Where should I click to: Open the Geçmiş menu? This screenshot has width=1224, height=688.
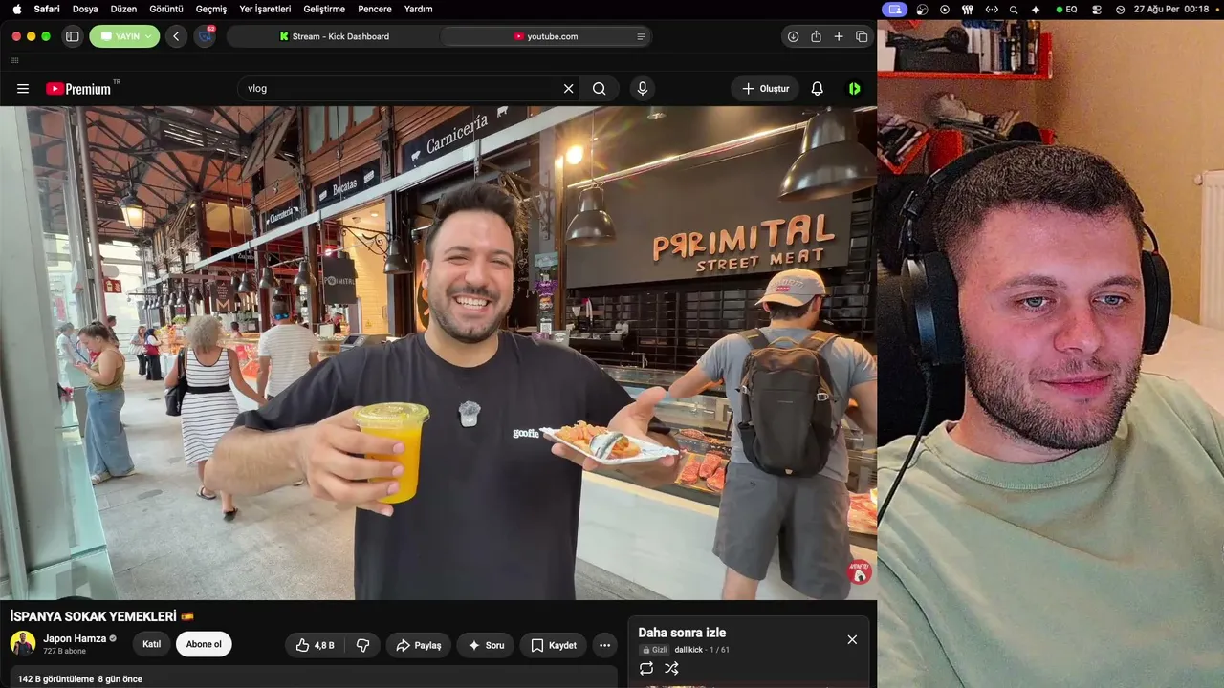[x=211, y=9]
